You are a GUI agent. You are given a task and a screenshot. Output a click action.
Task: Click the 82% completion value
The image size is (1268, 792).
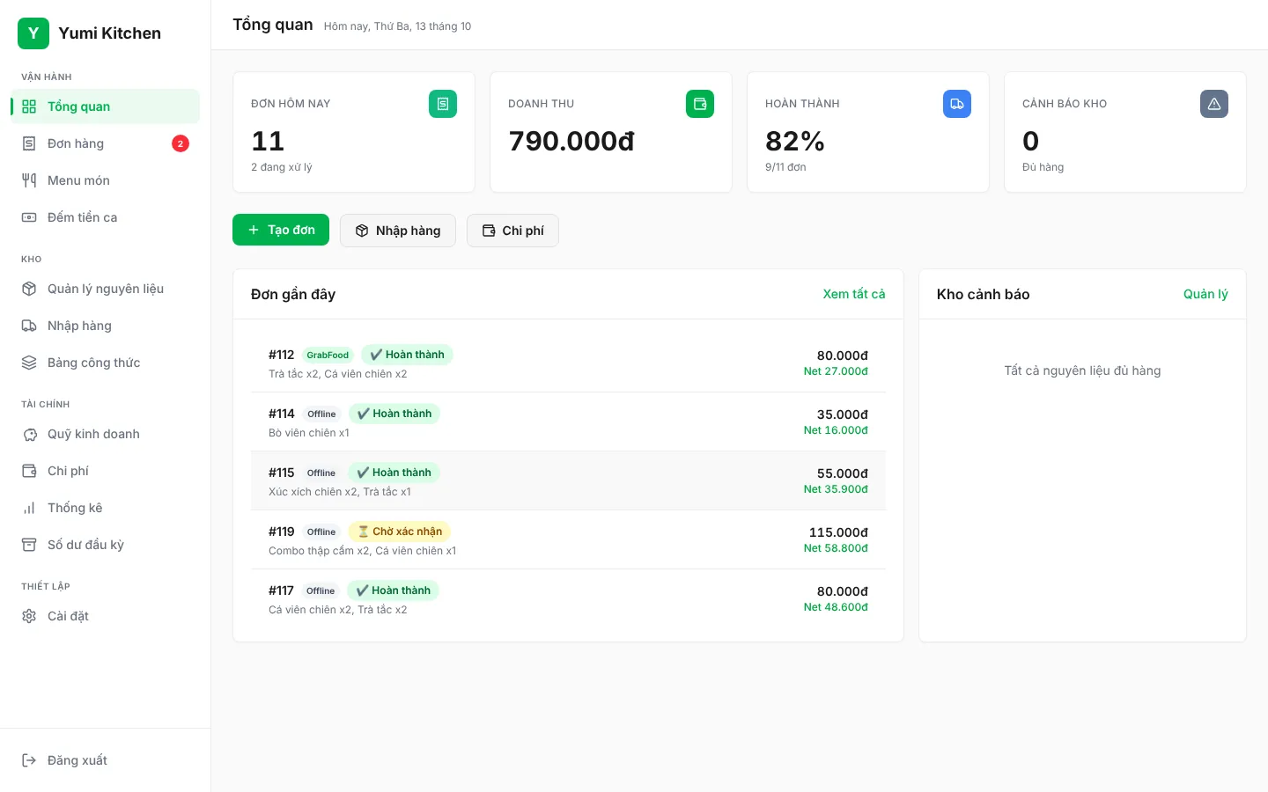tap(795, 141)
